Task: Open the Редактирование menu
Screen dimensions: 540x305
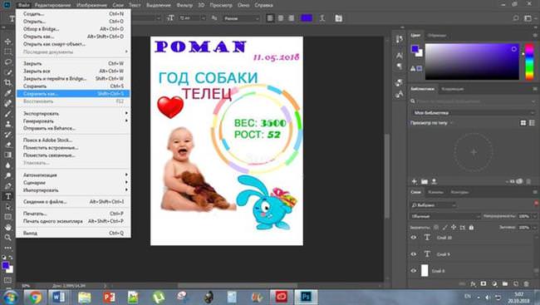Action: coord(52,5)
